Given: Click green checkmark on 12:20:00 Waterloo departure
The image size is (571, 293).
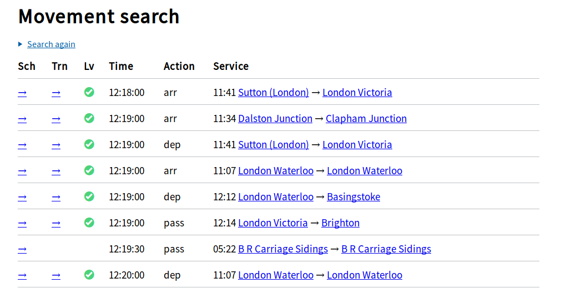Looking at the screenshot, I should point(89,275).
